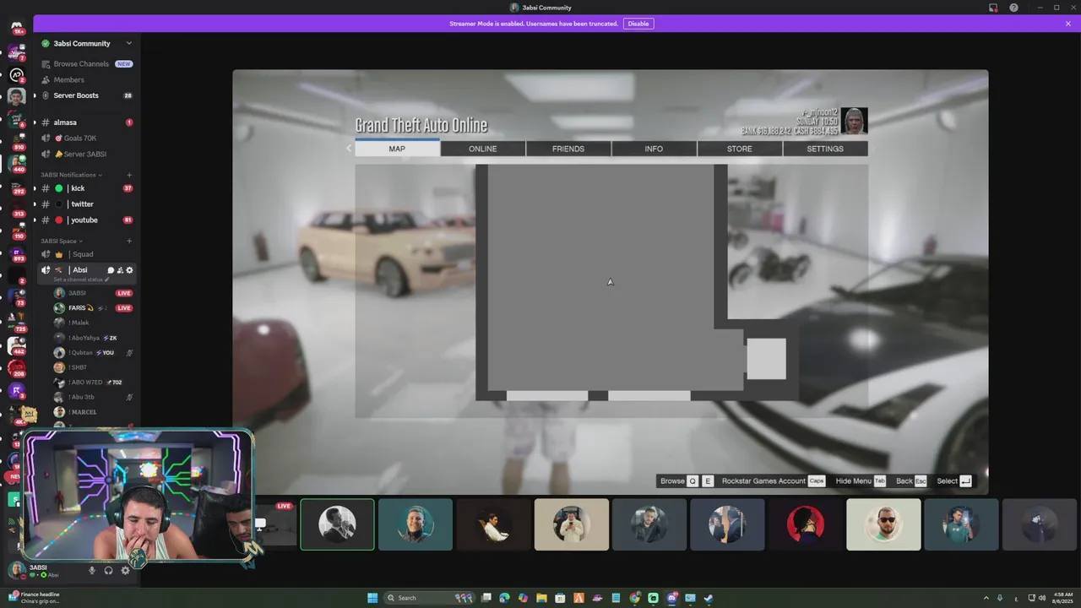Open the almasa text channel
The height and width of the screenshot is (608, 1081).
(87, 122)
